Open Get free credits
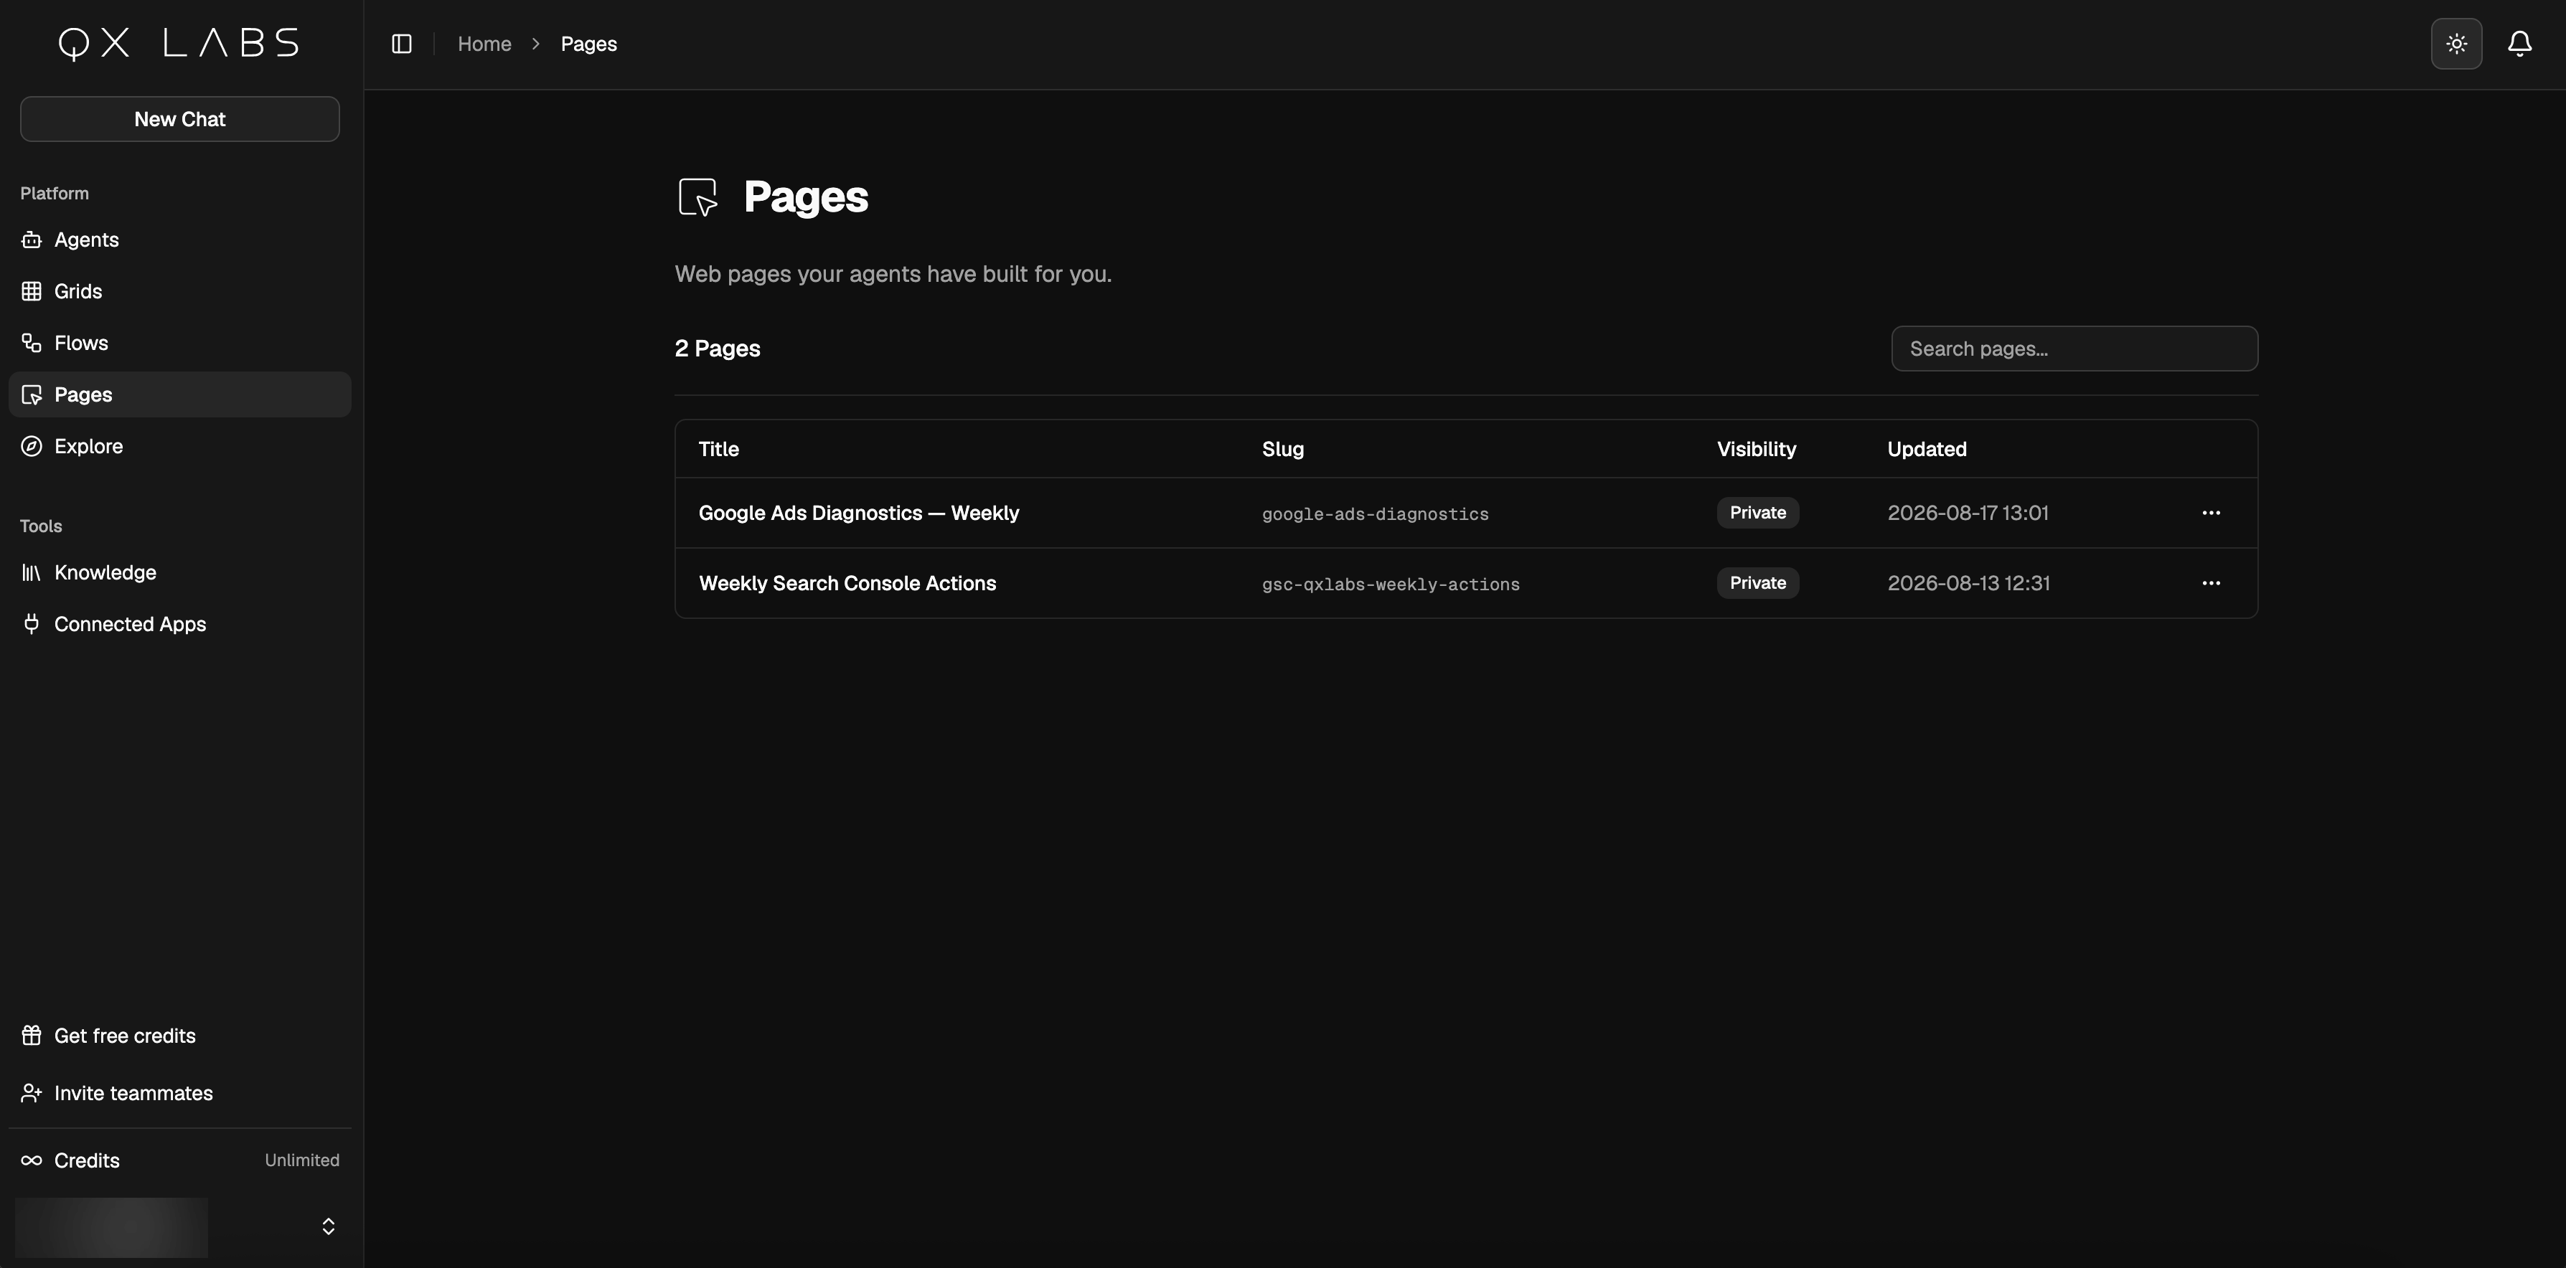 coord(179,1036)
